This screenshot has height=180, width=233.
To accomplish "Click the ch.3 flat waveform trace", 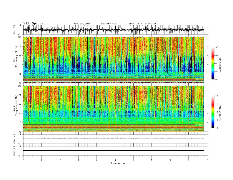I will [113, 138].
